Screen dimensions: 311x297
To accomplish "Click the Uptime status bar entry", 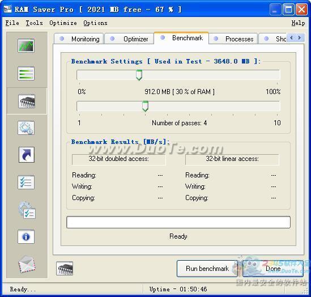I will tap(178, 289).
